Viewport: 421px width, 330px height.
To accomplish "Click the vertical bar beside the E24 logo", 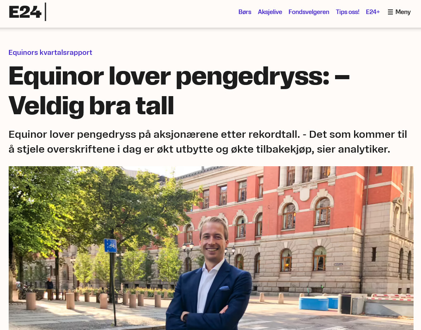I will point(45,12).
